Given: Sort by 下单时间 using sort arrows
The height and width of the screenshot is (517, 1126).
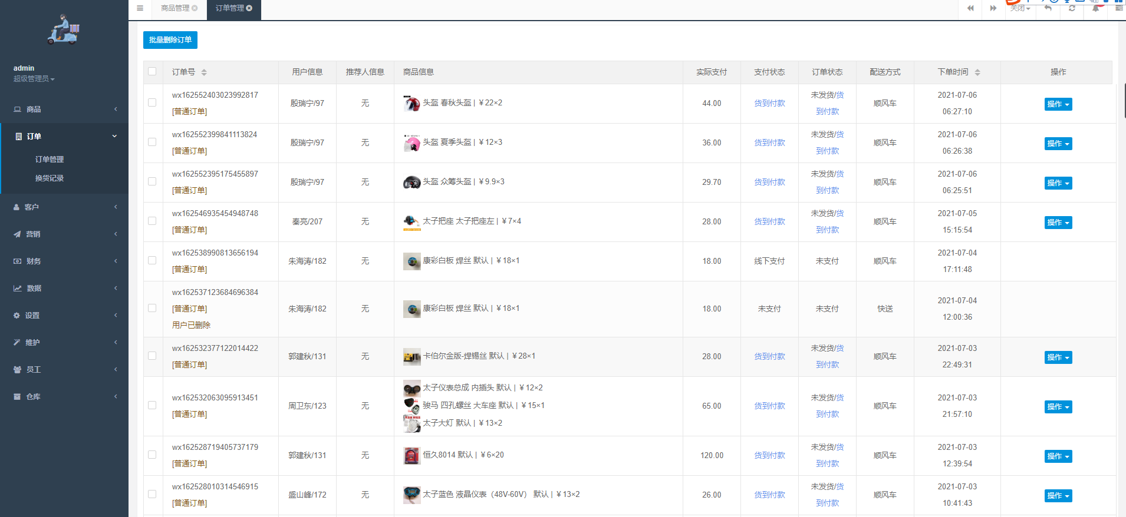Looking at the screenshot, I should (x=977, y=72).
